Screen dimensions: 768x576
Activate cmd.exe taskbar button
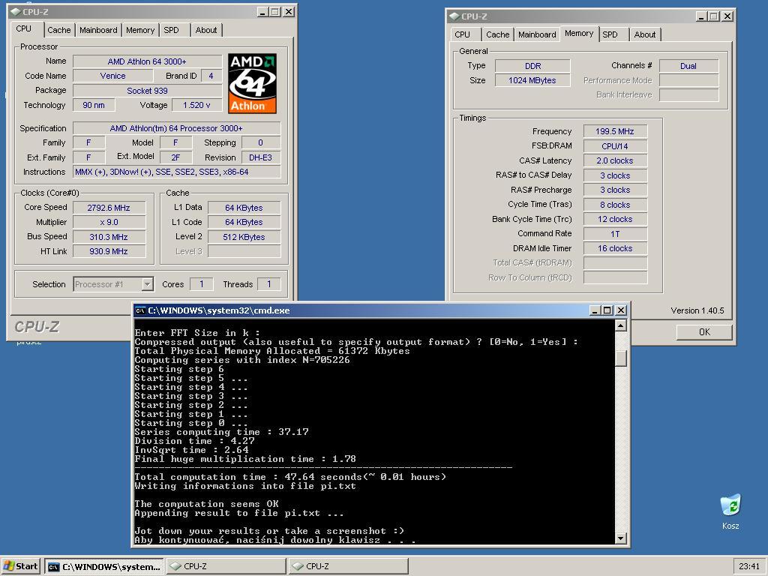pos(105,567)
